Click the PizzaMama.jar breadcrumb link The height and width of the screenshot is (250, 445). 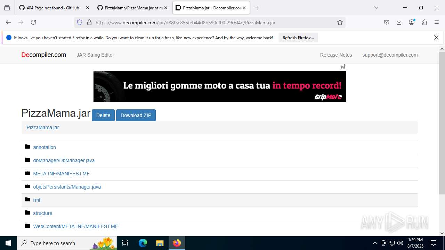(x=43, y=127)
